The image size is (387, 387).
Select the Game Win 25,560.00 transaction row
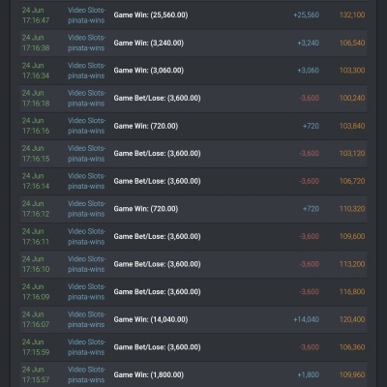tap(193, 15)
